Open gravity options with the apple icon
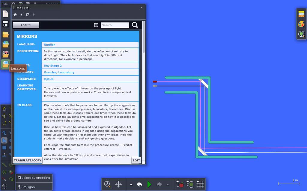The width and height of the screenshot is (307, 191). pyautogui.click(x=180, y=184)
